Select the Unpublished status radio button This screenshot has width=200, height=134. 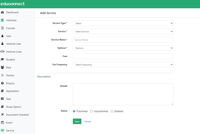pyautogui.click(x=91, y=111)
